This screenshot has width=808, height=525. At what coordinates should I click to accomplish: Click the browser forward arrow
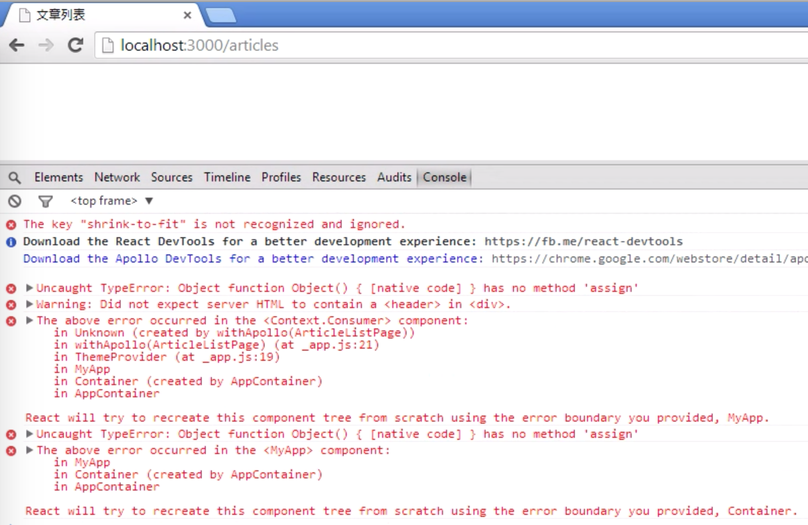(x=46, y=45)
